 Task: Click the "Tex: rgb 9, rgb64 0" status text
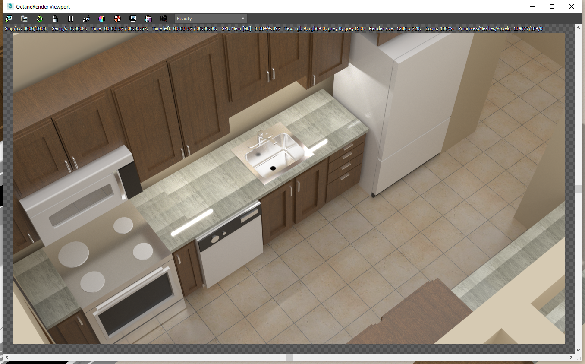pos(306,28)
